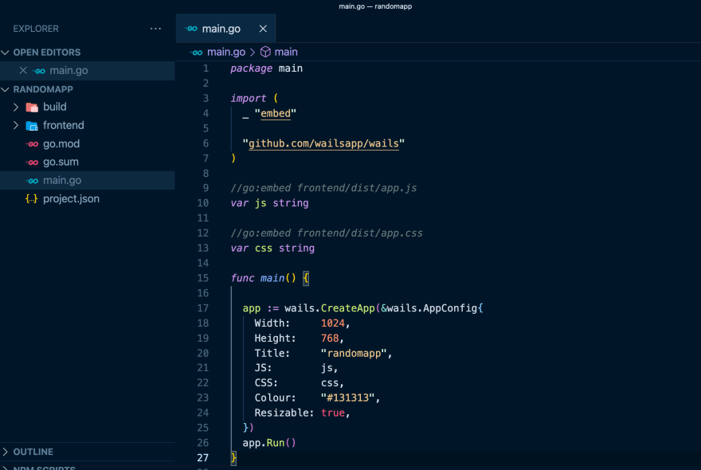The height and width of the screenshot is (470, 701).
Task: Click wails.CreateApp call text
Action: (330, 308)
